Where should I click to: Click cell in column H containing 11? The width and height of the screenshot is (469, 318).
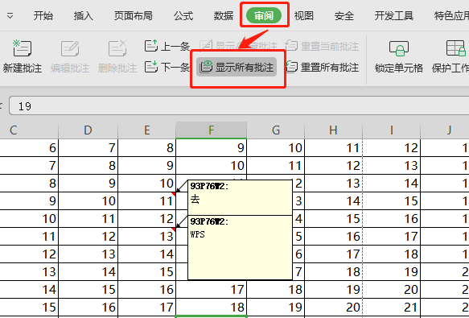click(333, 148)
